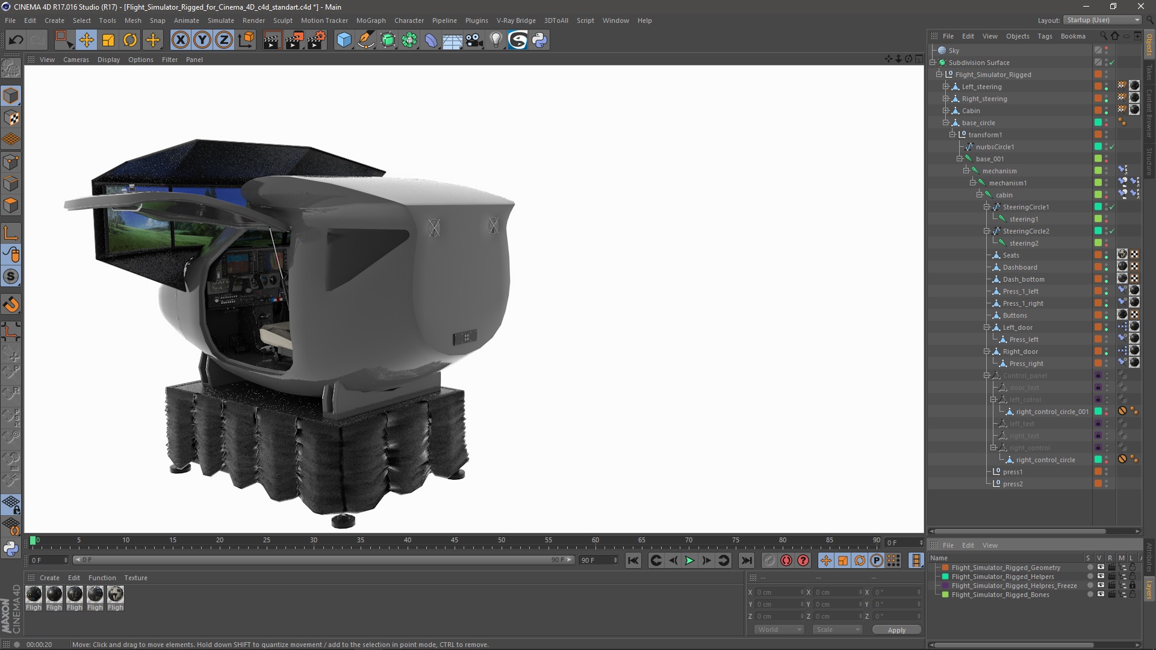1156x650 pixels.
Task: Activate the Rotate tool
Action: (130, 40)
